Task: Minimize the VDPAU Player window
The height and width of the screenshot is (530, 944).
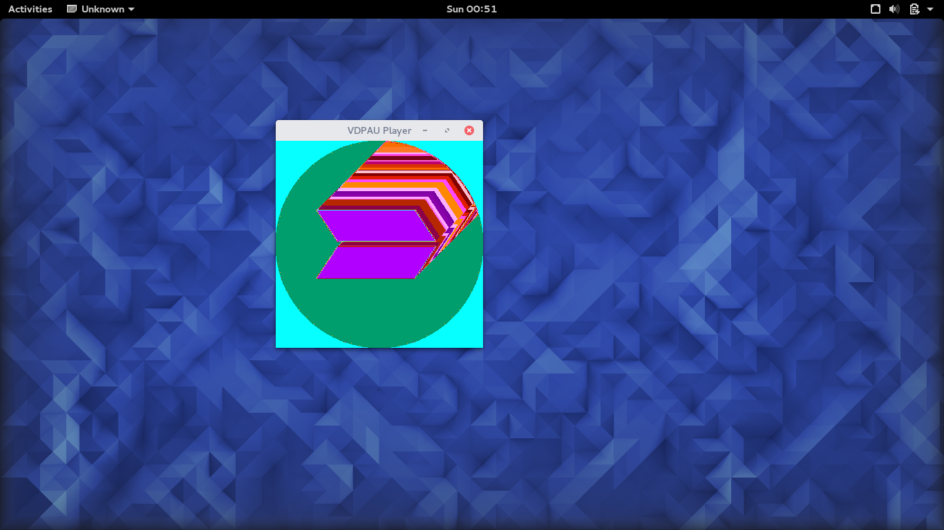Action: coord(425,130)
